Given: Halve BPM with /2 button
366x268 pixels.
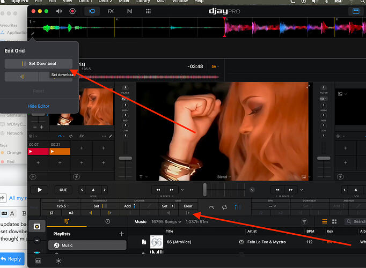Looking at the screenshot, I should tap(52, 213).
